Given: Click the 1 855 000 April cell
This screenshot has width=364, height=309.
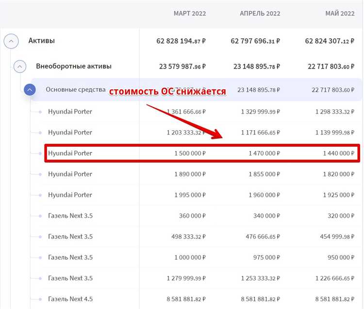Looking at the screenshot, I should pyautogui.click(x=264, y=174).
